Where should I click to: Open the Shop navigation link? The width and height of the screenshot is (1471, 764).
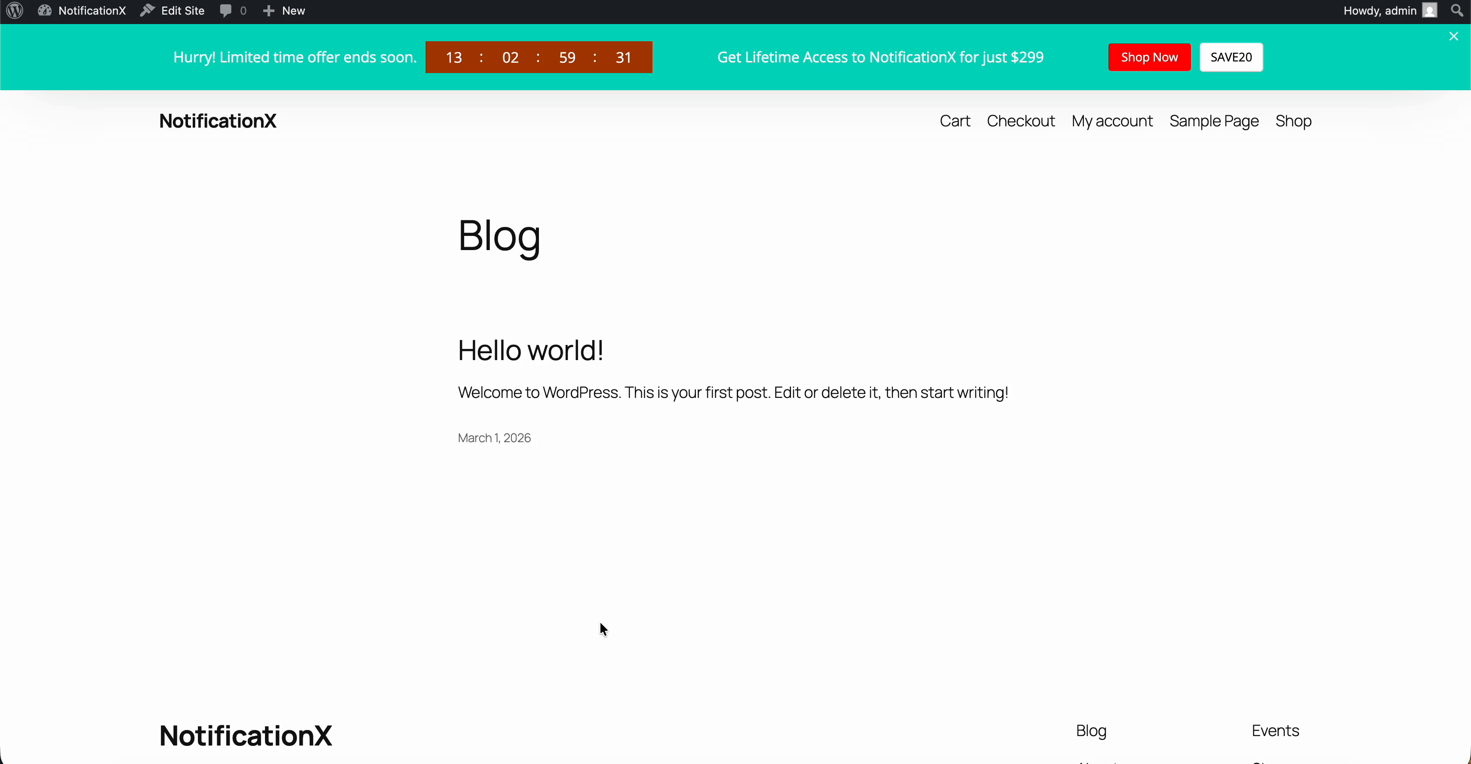tap(1293, 121)
